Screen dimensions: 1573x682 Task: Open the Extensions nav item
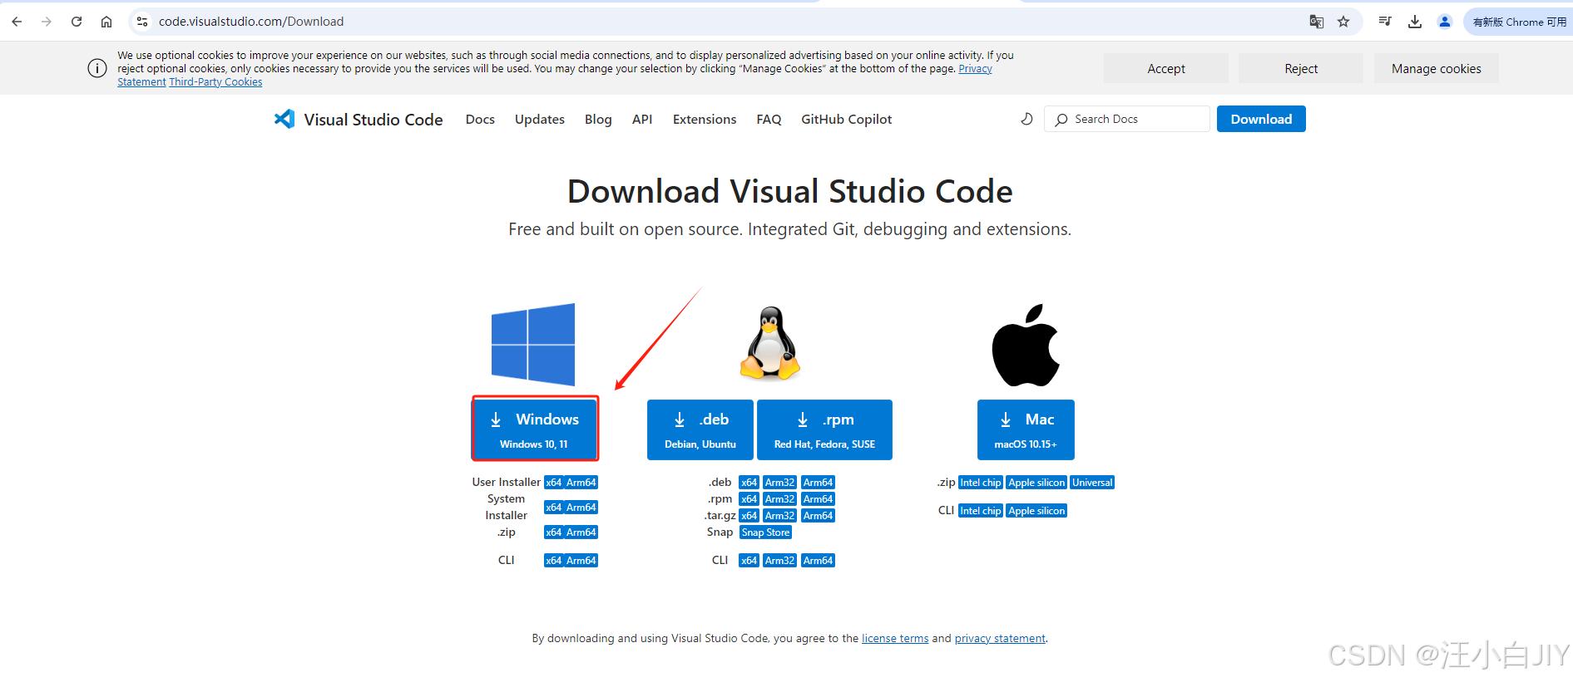point(705,120)
